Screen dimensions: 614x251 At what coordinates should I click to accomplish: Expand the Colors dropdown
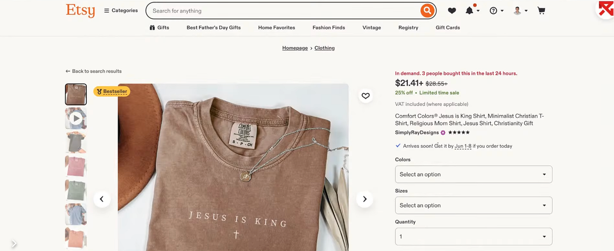click(474, 174)
